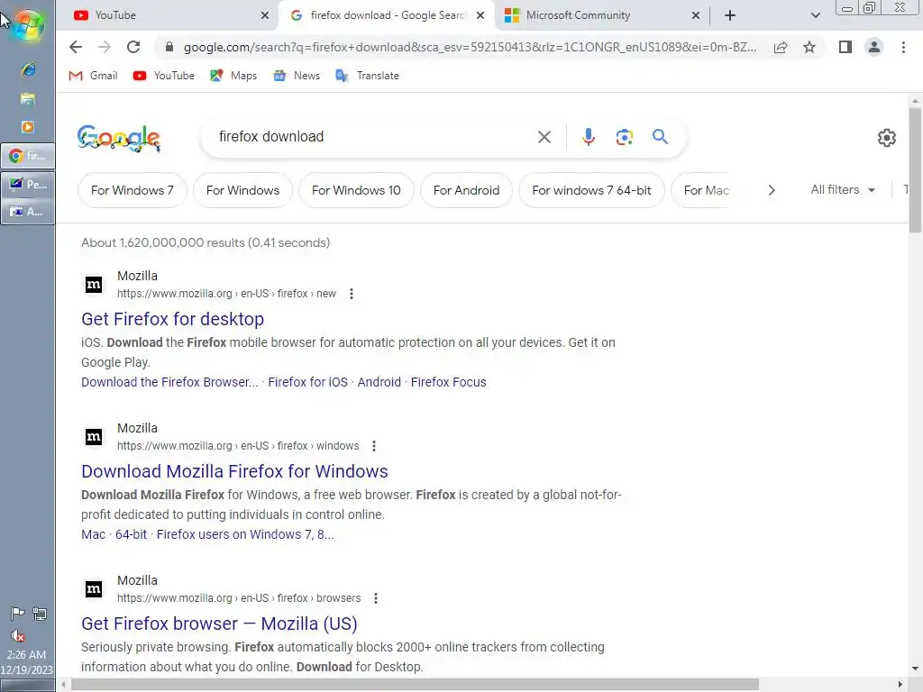This screenshot has height=692, width=923.
Task: Open the Firefox Focus sitelink
Action: 449,382
